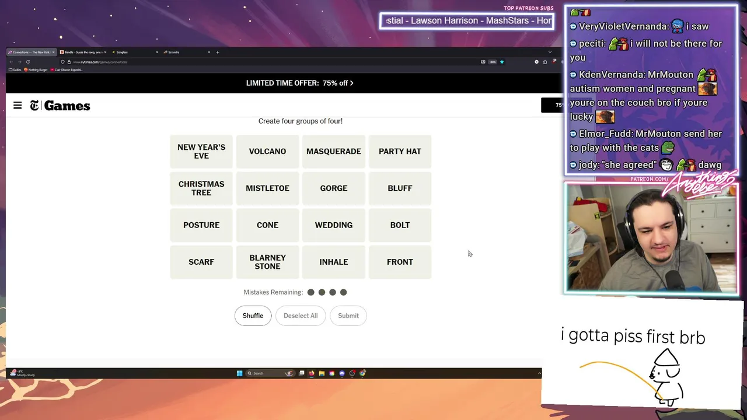Select the MASQUERADE tile
Viewport: 747px width, 420px height.
tap(334, 151)
